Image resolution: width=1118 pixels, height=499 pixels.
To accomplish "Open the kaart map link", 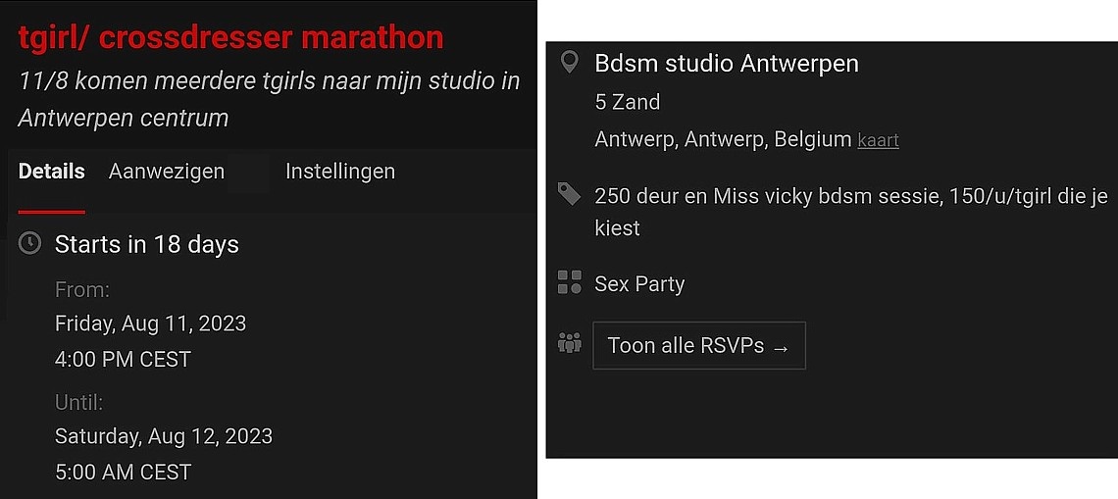I will tap(878, 140).
